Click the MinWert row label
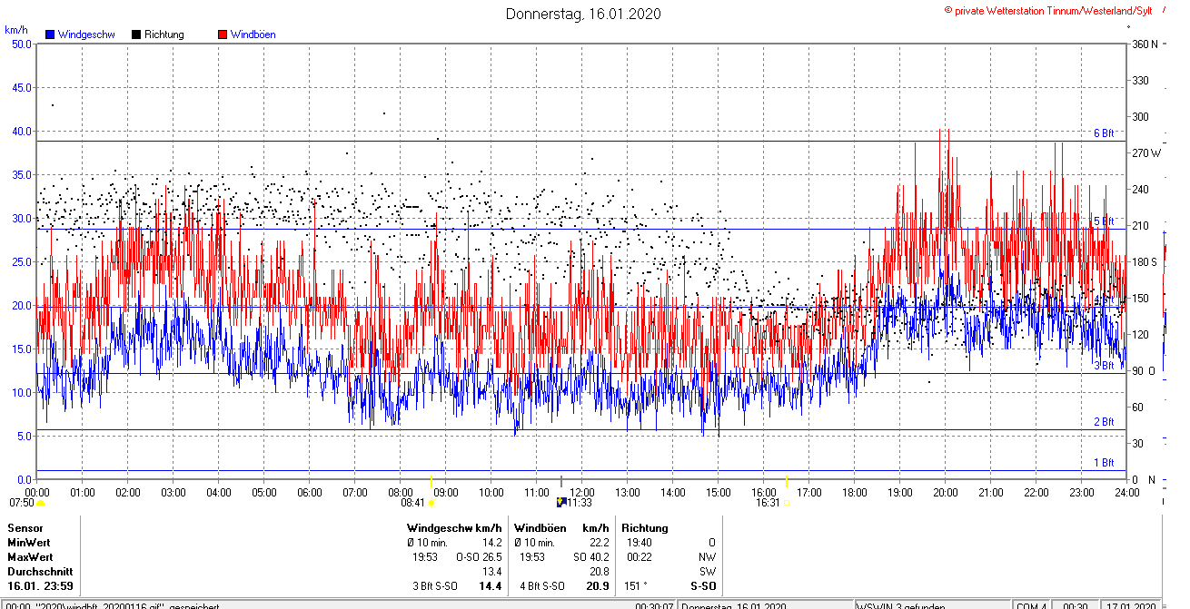This screenshot has width=1190, height=609. 29,542
